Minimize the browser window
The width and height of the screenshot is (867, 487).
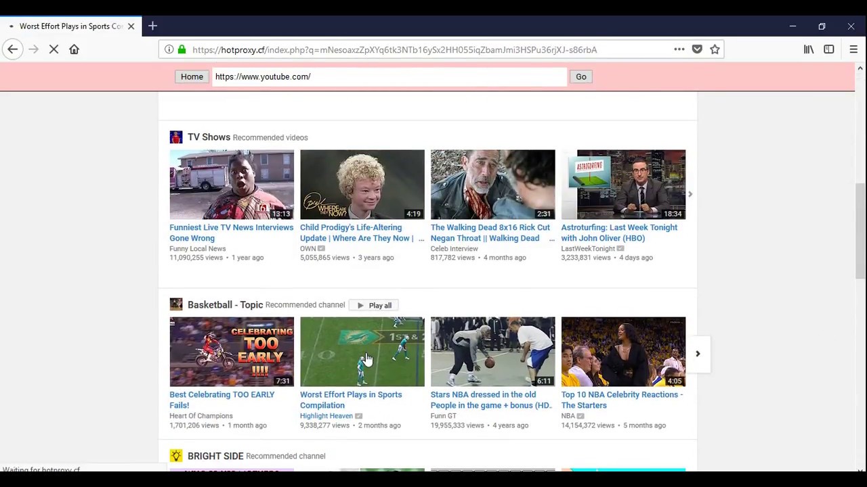pyautogui.click(x=792, y=26)
